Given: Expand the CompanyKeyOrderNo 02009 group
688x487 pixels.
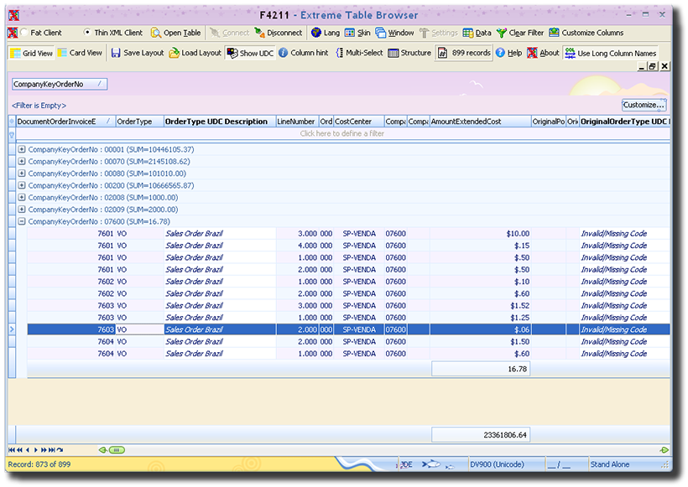Looking at the screenshot, I should [22, 210].
